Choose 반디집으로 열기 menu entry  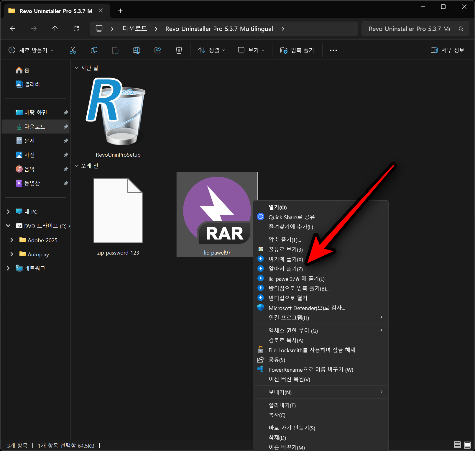pos(321,298)
